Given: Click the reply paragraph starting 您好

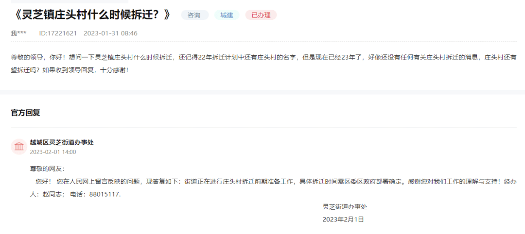Looking at the screenshot, I should 273,188.
